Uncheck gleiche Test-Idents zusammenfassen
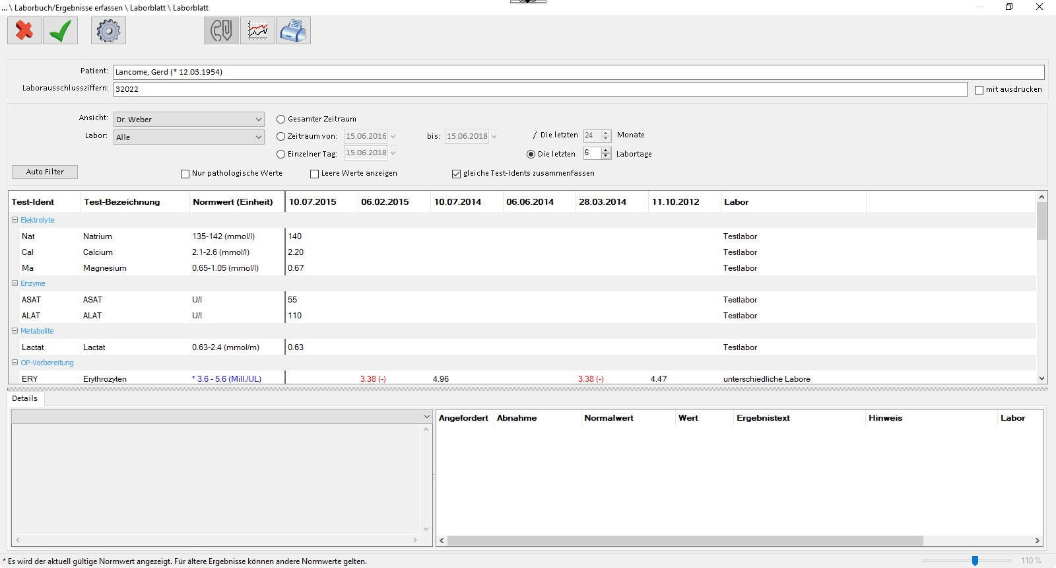Image resolution: width=1056 pixels, height=568 pixels. pyautogui.click(x=456, y=174)
